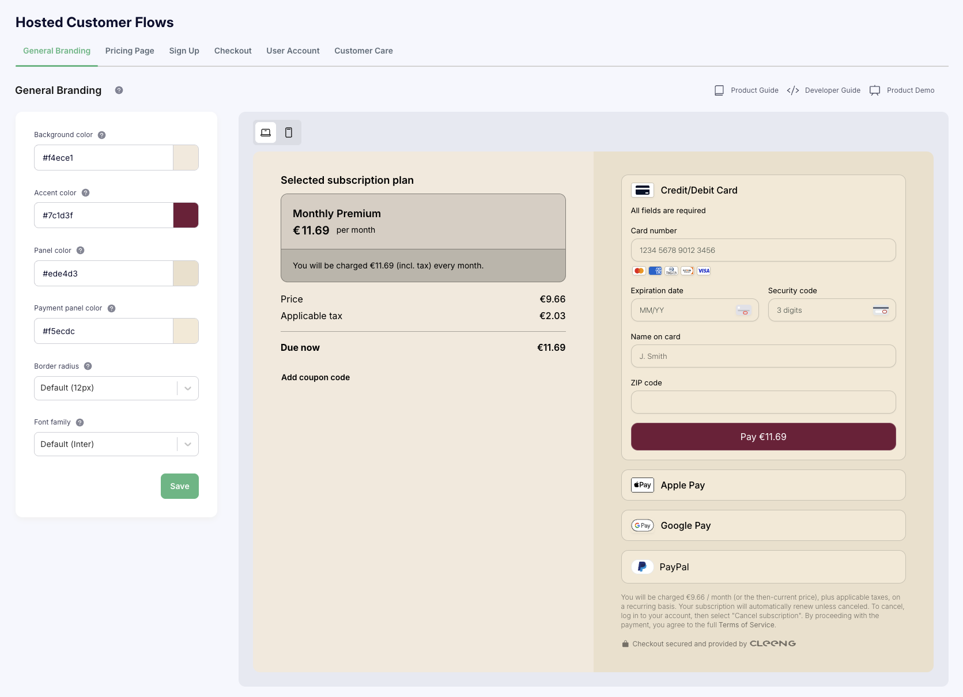
Task: Click the Cleeng logo in footer
Action: coord(773,643)
